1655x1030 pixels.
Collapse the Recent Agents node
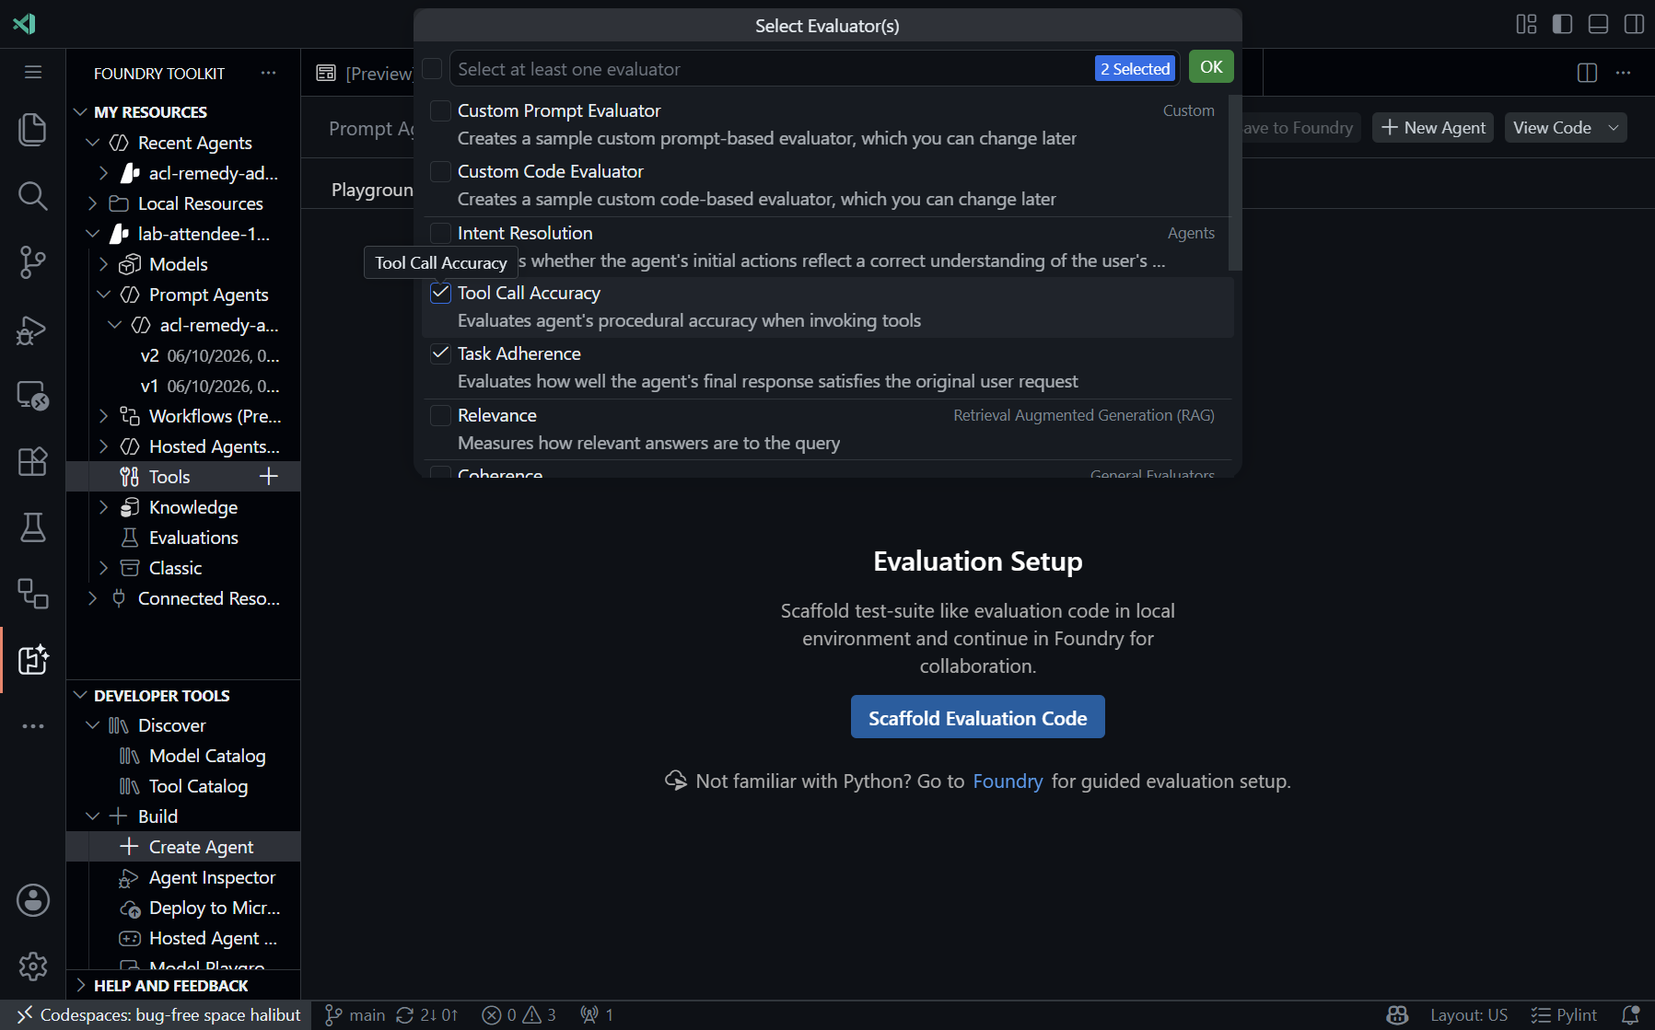92,143
